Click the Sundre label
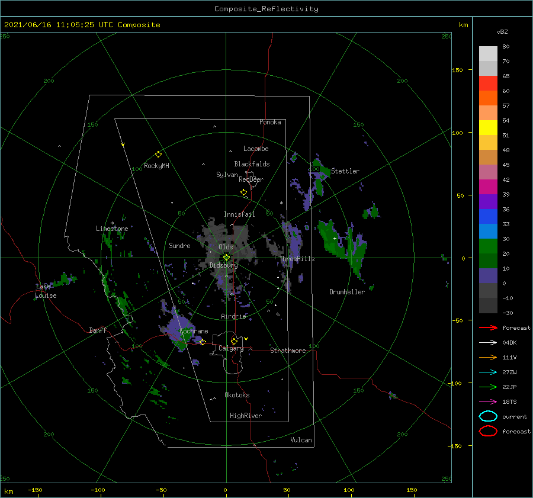Image resolution: width=533 pixels, height=498 pixels. (179, 245)
